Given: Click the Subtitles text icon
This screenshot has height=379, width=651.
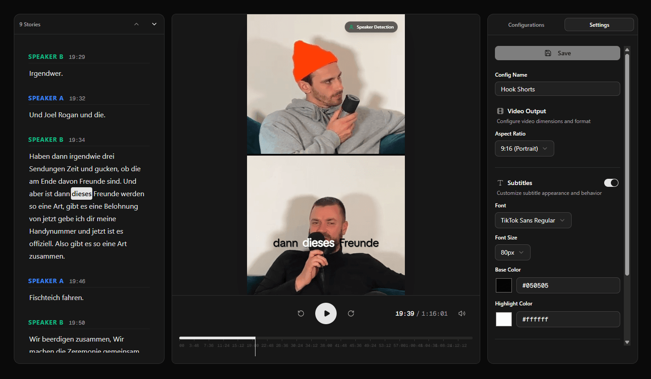Looking at the screenshot, I should [x=500, y=182].
